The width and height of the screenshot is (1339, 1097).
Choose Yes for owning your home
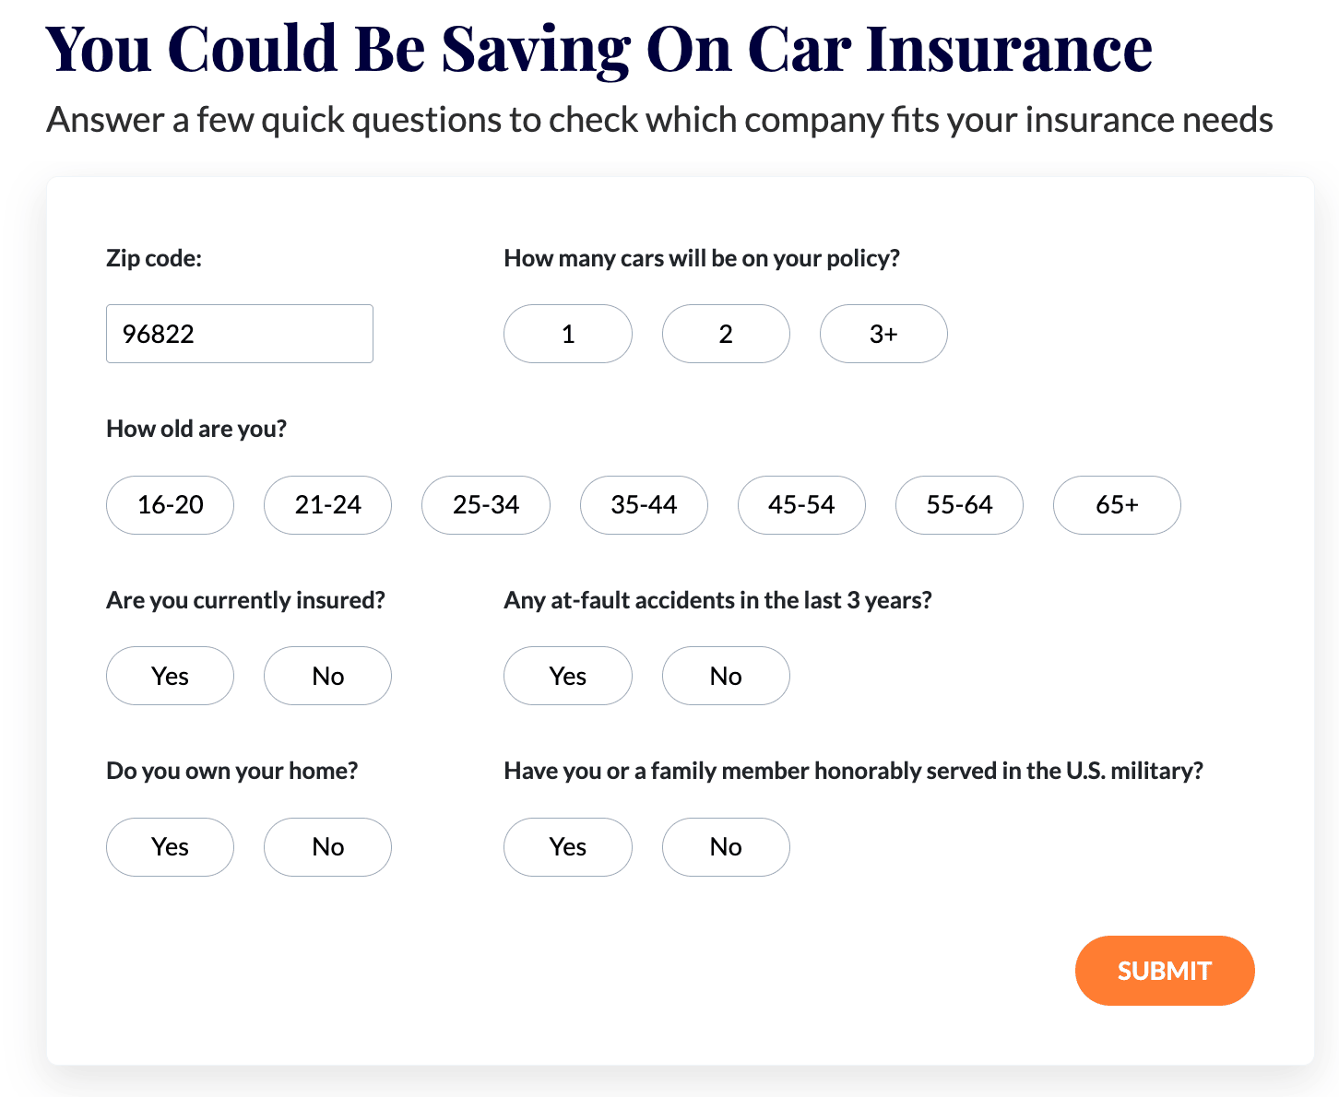point(171,847)
